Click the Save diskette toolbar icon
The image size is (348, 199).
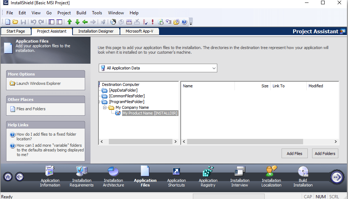point(23,22)
